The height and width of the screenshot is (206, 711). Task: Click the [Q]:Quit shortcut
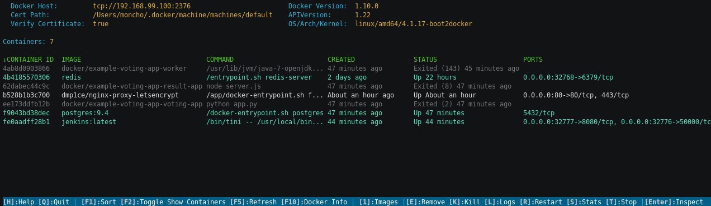(54, 202)
